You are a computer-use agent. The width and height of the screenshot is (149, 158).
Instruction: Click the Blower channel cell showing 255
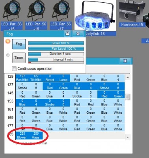click(x=22, y=135)
